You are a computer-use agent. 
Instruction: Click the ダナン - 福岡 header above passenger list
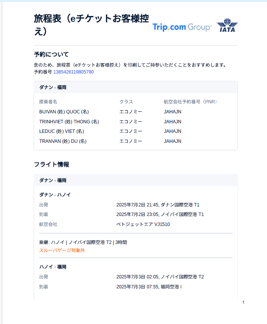(53, 87)
